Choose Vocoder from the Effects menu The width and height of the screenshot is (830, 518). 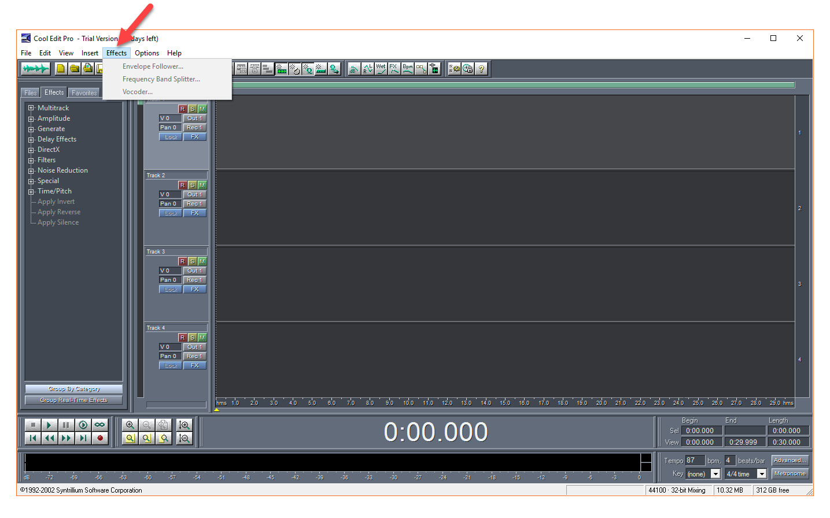tap(167, 92)
